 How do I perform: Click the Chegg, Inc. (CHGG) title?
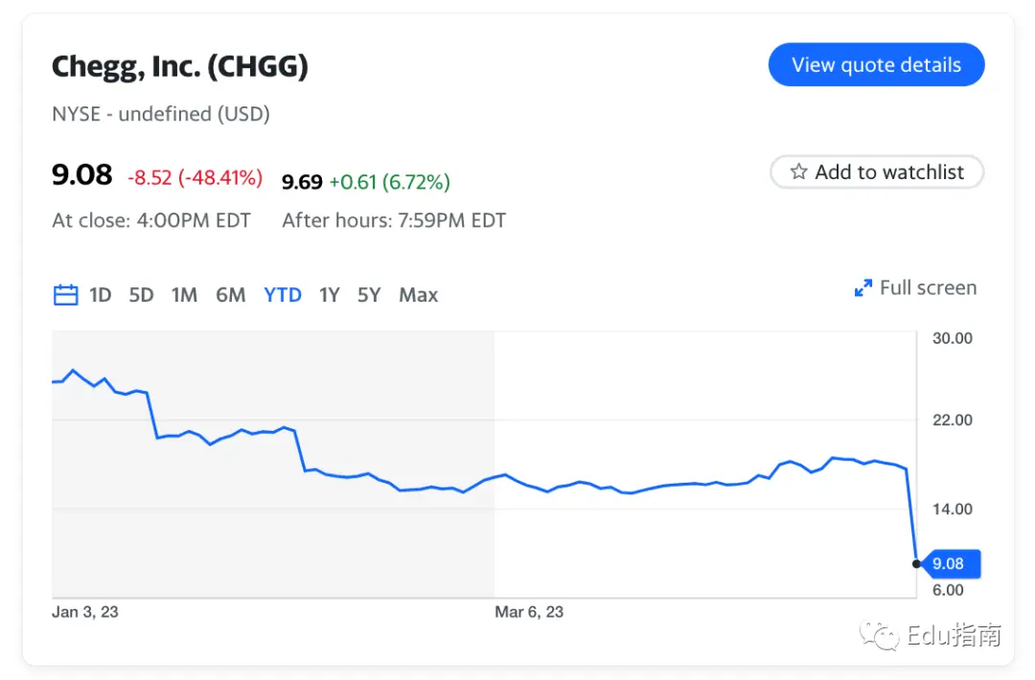tap(180, 66)
